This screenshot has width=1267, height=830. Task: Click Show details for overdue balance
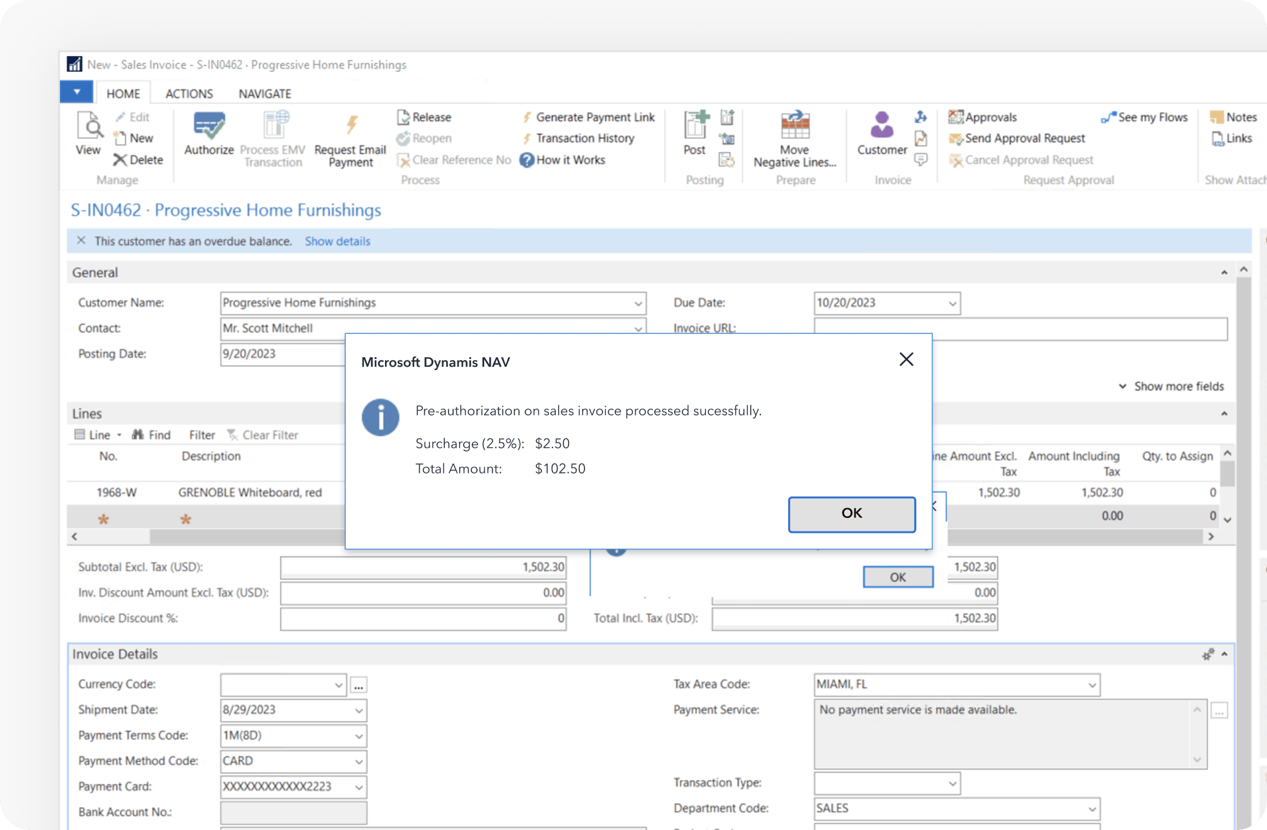point(337,241)
